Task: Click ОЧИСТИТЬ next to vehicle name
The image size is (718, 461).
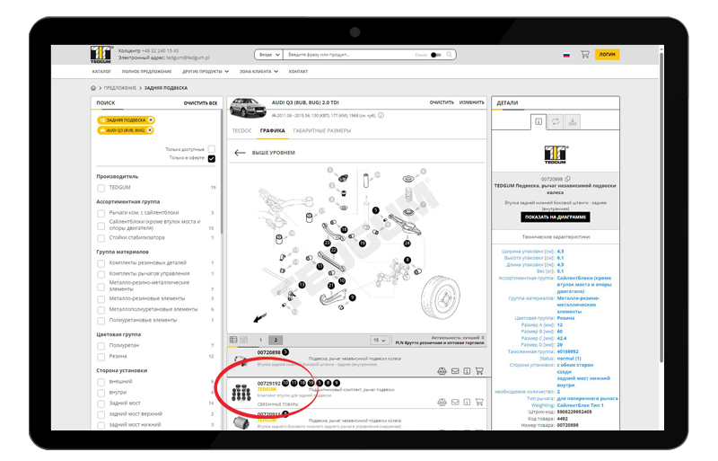Action: pyautogui.click(x=442, y=102)
